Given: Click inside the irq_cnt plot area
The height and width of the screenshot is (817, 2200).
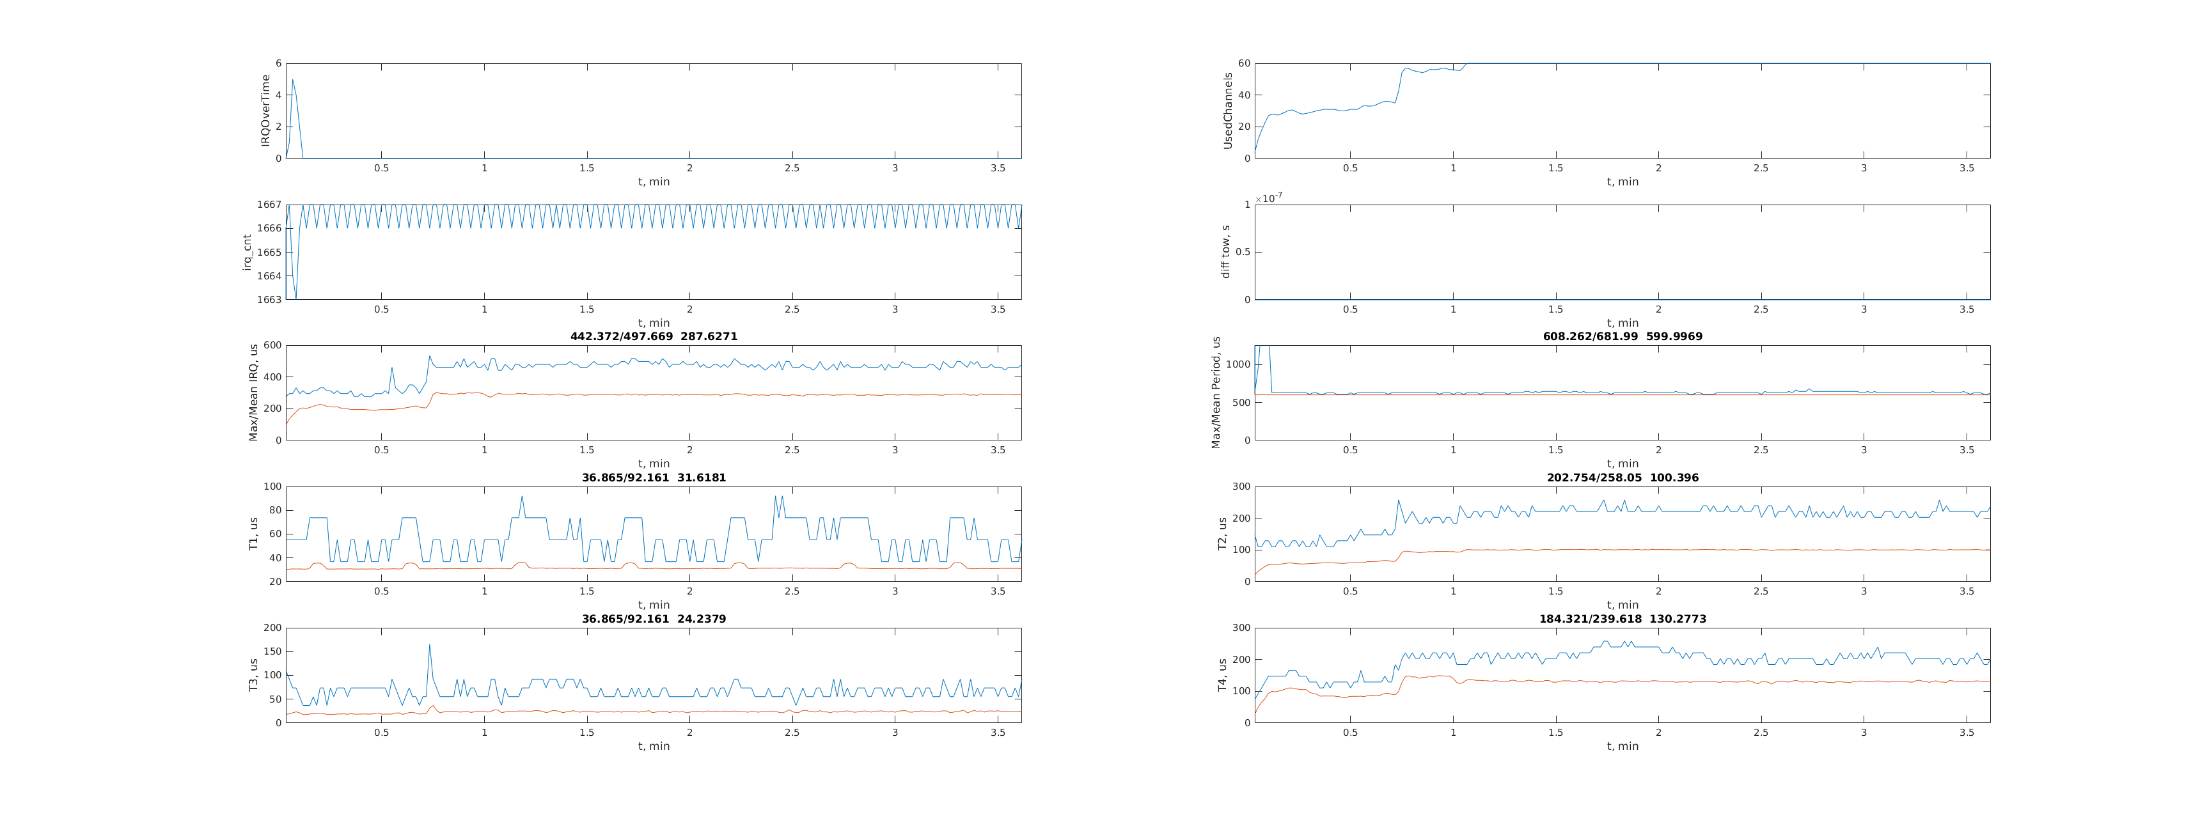Looking at the screenshot, I should point(654,252).
